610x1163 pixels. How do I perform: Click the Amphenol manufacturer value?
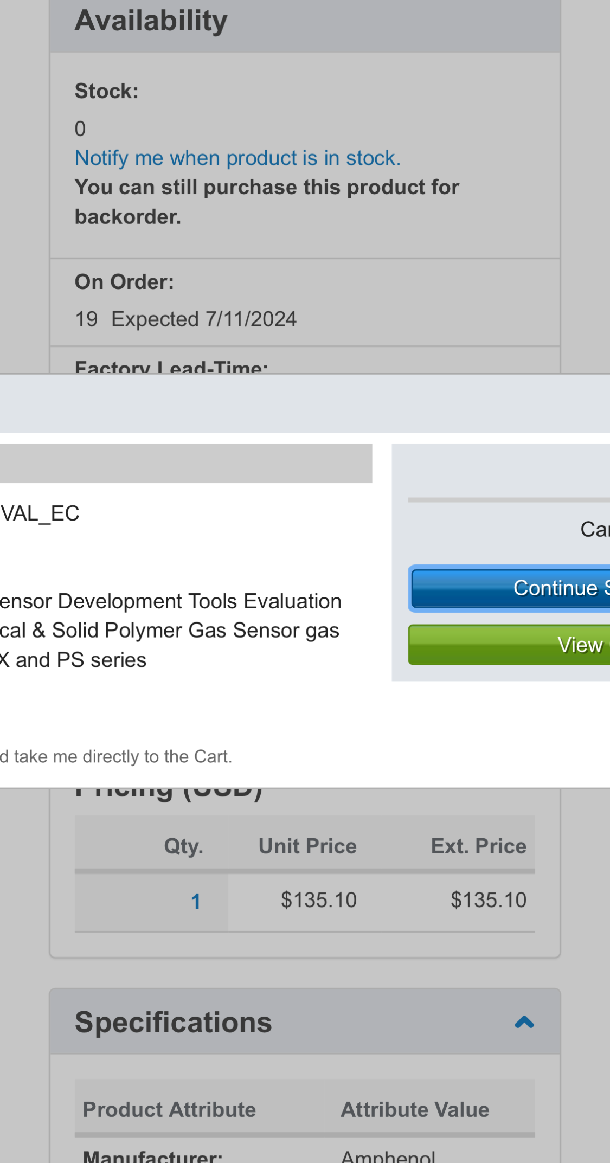tap(388, 1157)
